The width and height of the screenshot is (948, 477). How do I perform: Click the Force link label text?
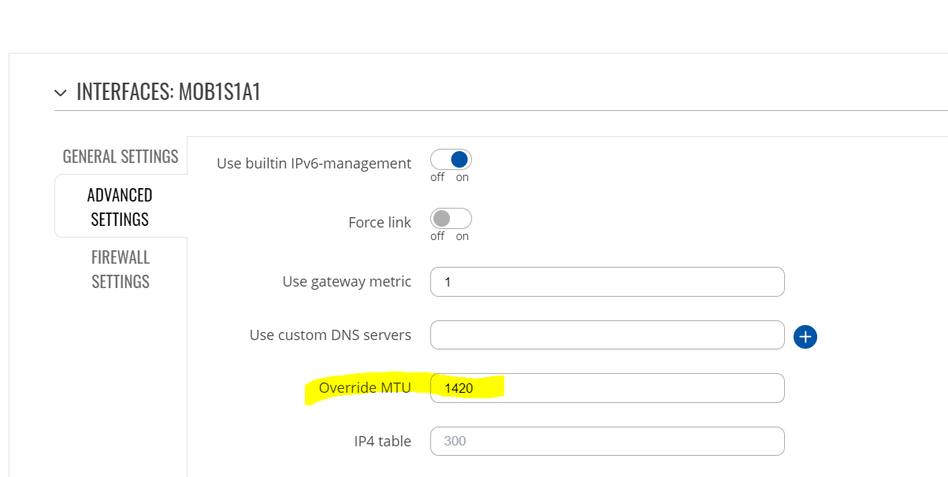pos(380,223)
